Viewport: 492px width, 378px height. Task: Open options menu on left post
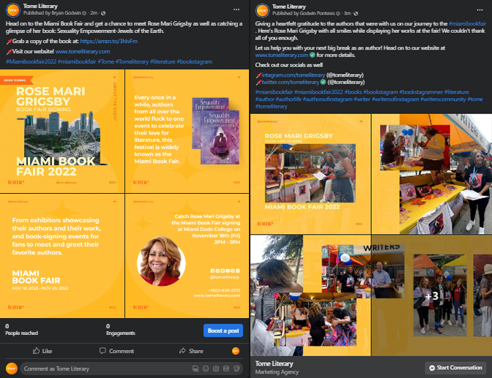[235, 9]
